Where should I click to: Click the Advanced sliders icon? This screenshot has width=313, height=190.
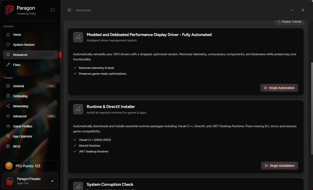pos(8,116)
